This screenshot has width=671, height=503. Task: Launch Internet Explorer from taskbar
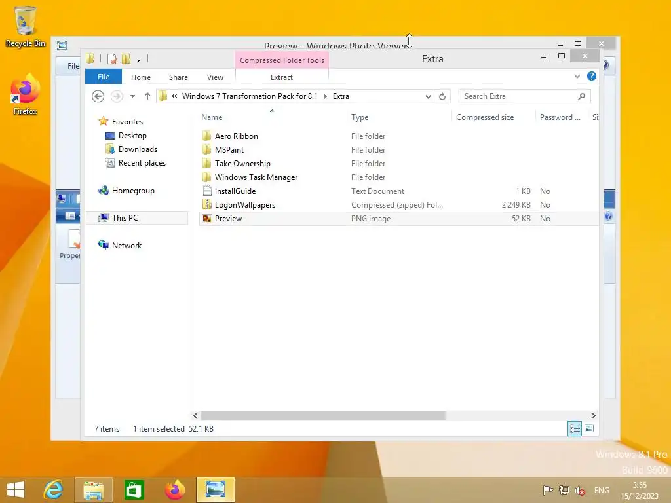(x=54, y=490)
